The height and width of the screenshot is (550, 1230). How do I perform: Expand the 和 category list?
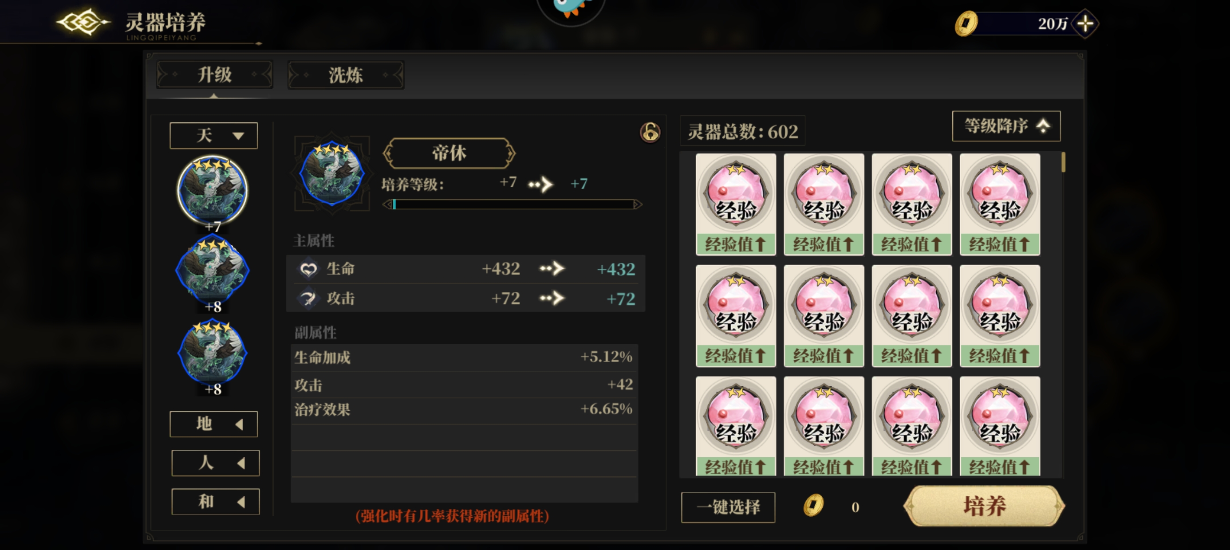coord(215,501)
